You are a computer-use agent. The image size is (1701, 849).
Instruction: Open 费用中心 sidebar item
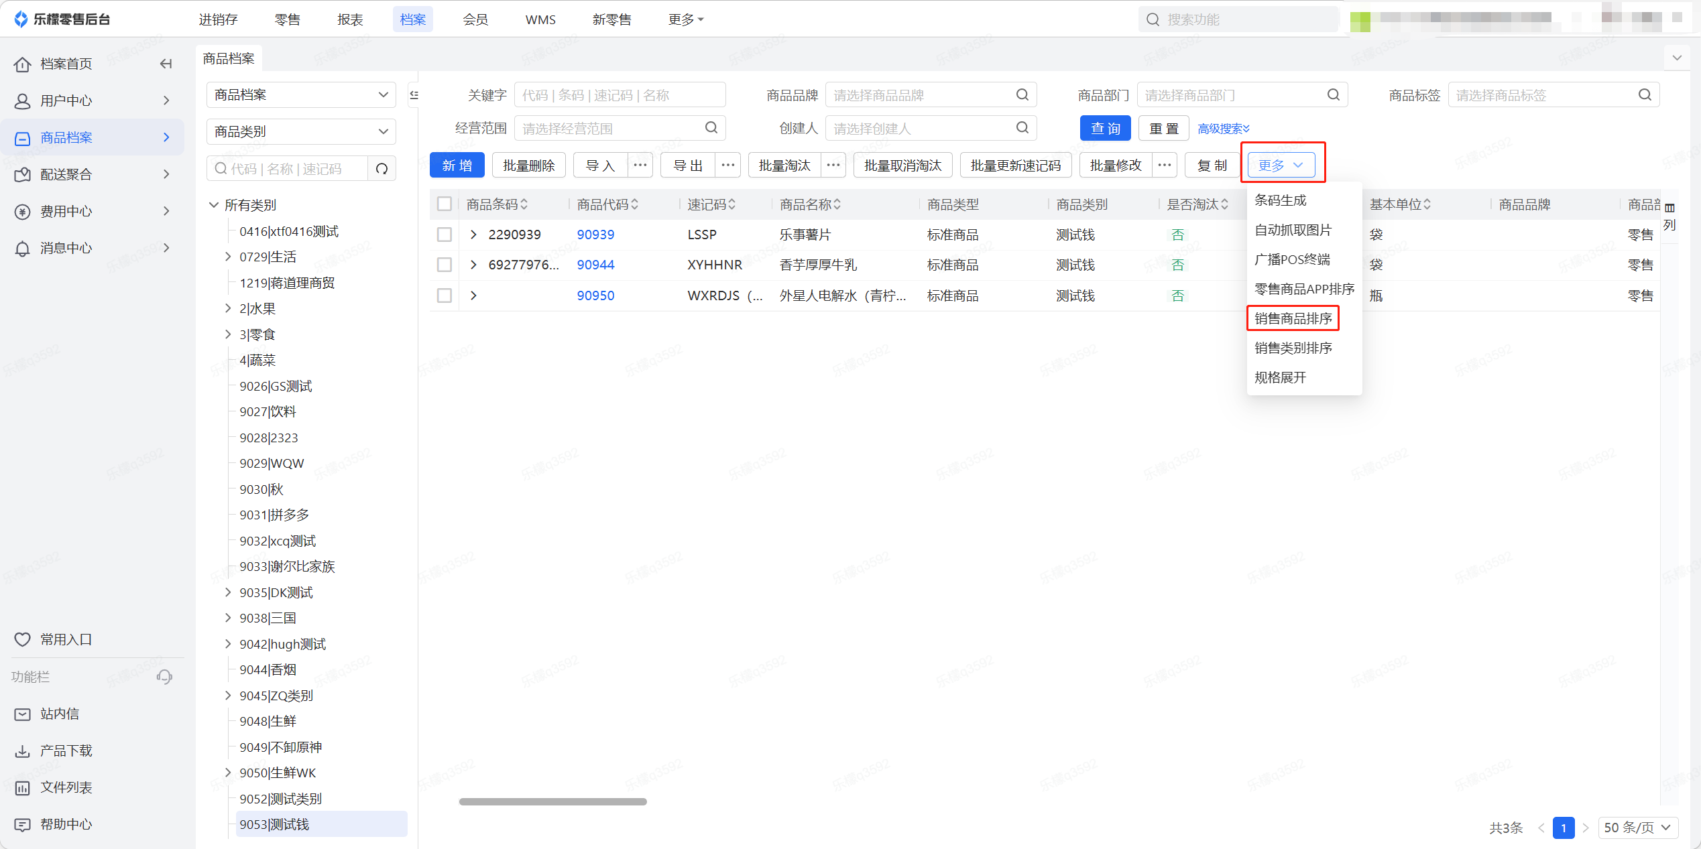point(92,211)
